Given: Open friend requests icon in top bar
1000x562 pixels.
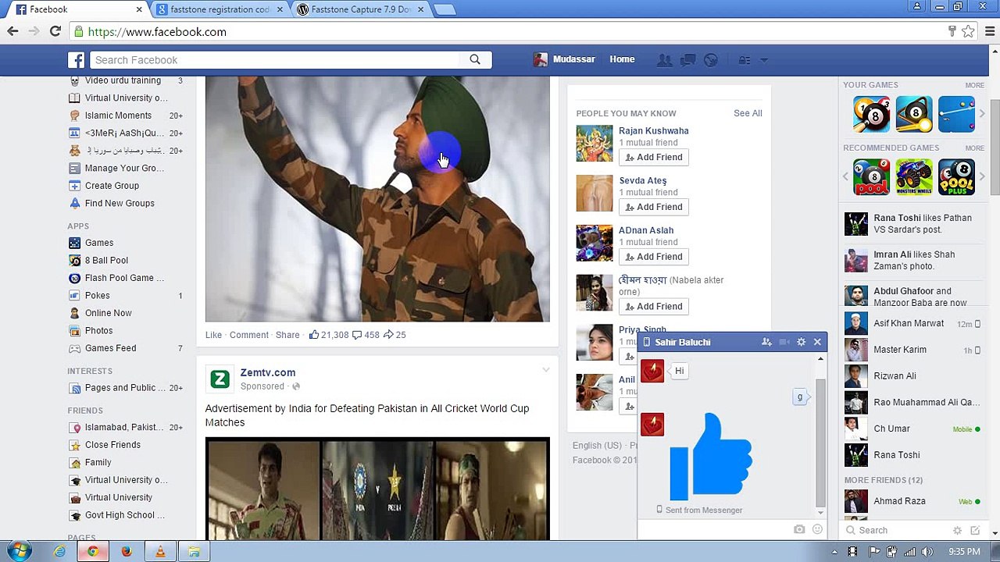Looking at the screenshot, I should pos(664,60).
